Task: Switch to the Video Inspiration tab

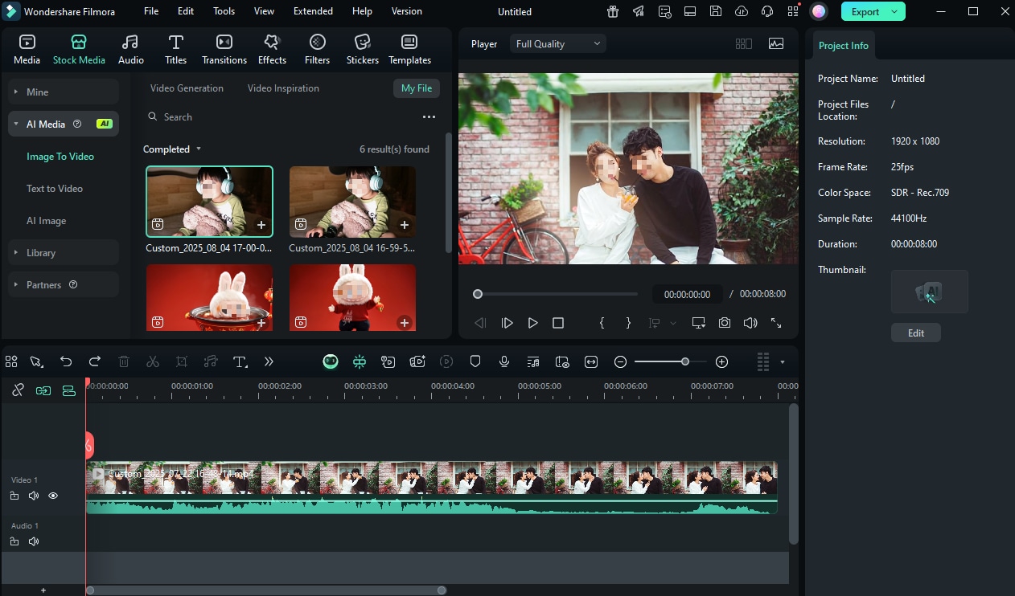Action: pyautogui.click(x=283, y=88)
